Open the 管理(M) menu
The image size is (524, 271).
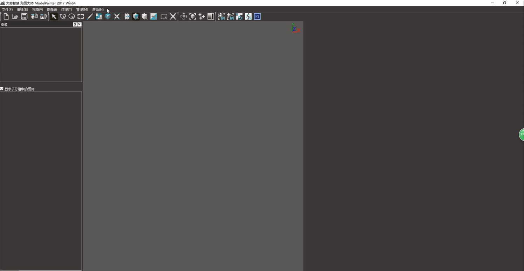click(82, 9)
